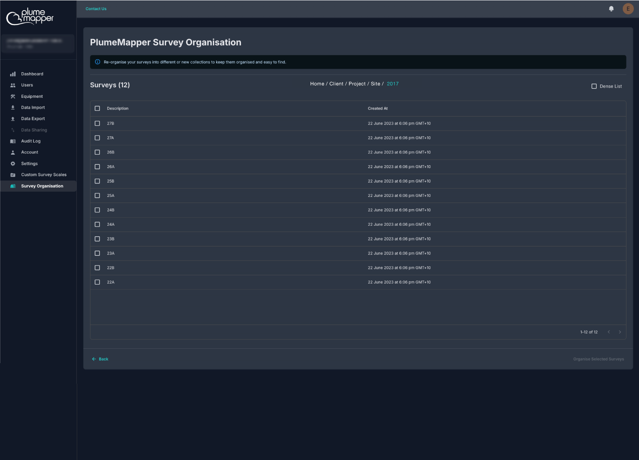
Task: Select the checkbox for survey 23A
Action: pos(97,253)
